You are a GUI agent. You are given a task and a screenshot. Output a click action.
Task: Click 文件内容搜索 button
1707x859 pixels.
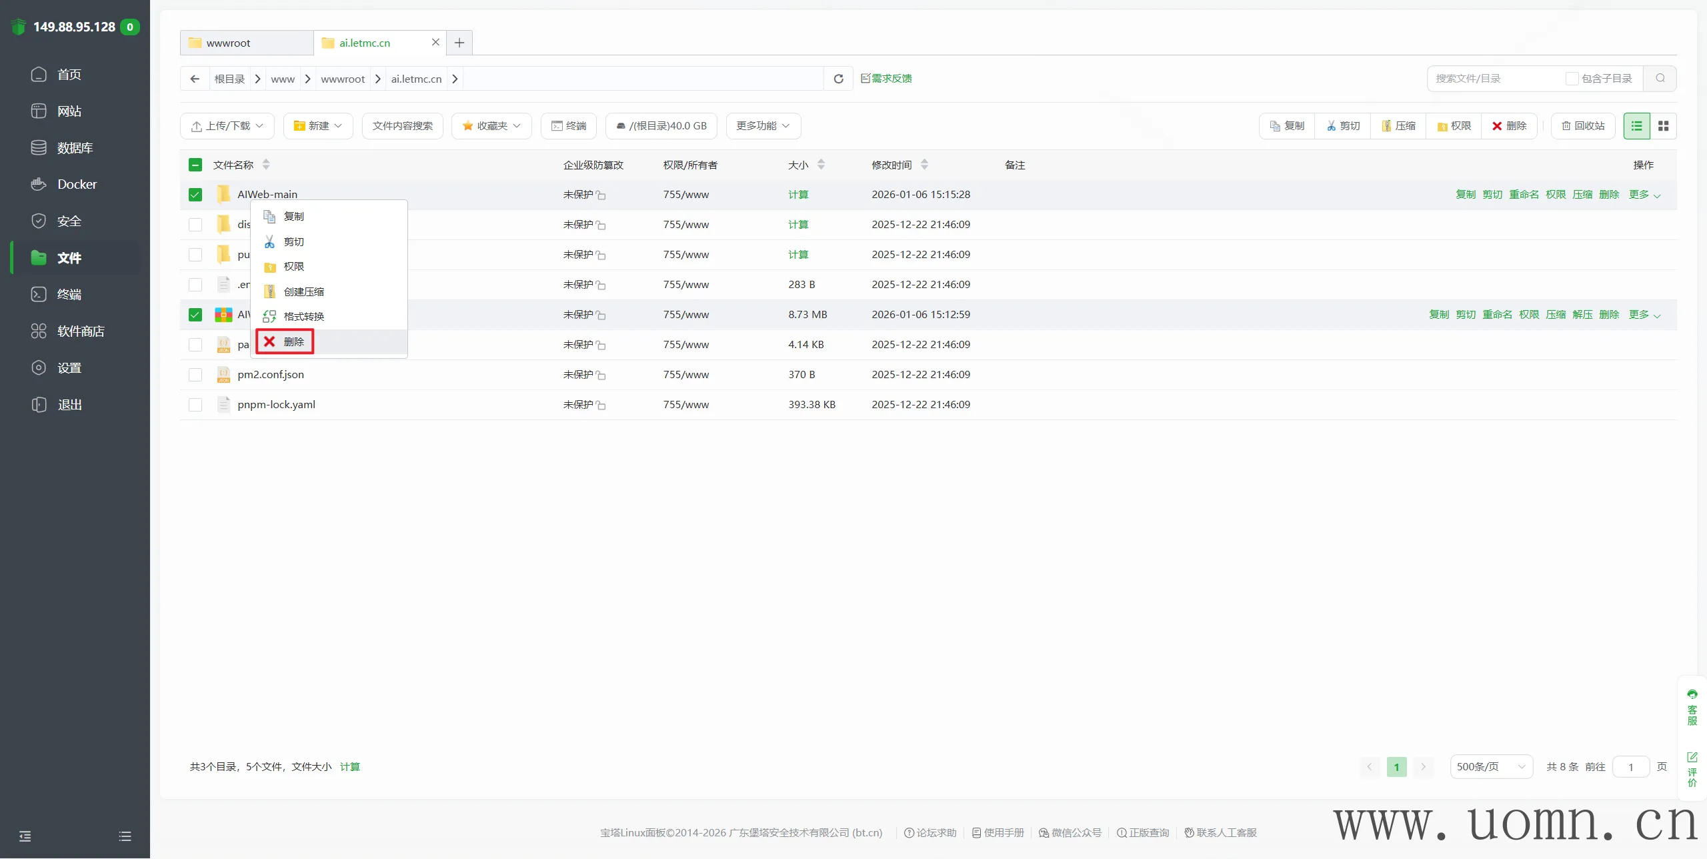click(402, 126)
